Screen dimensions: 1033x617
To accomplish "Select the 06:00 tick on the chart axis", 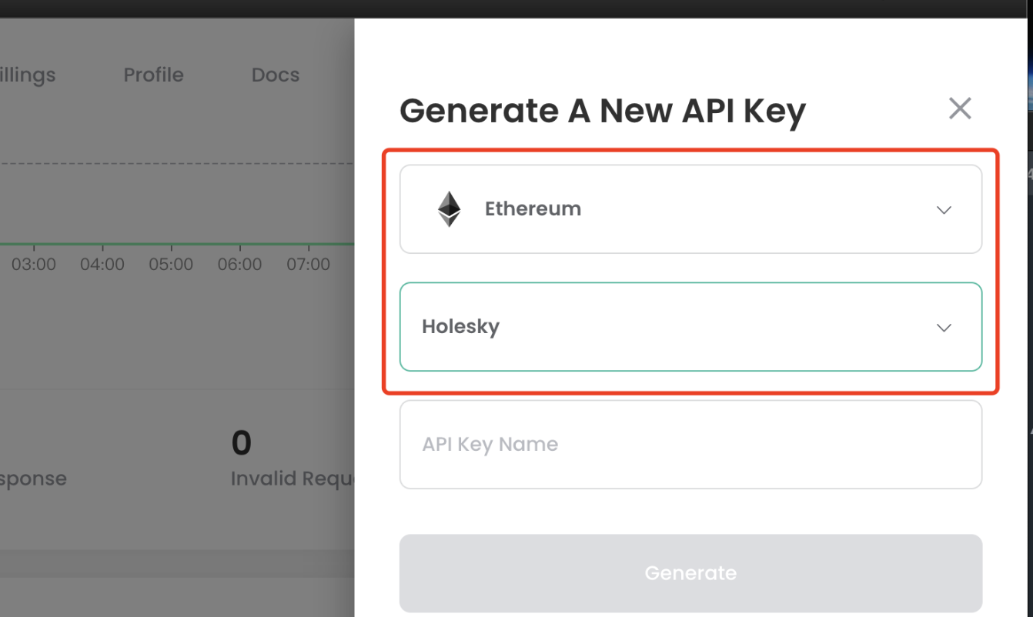I will (x=239, y=265).
